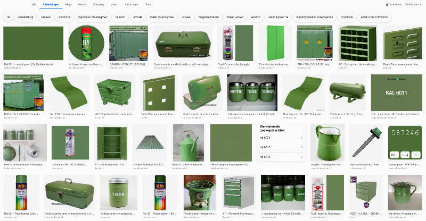Open the RAL 6011 labeled color swatch

396,93
